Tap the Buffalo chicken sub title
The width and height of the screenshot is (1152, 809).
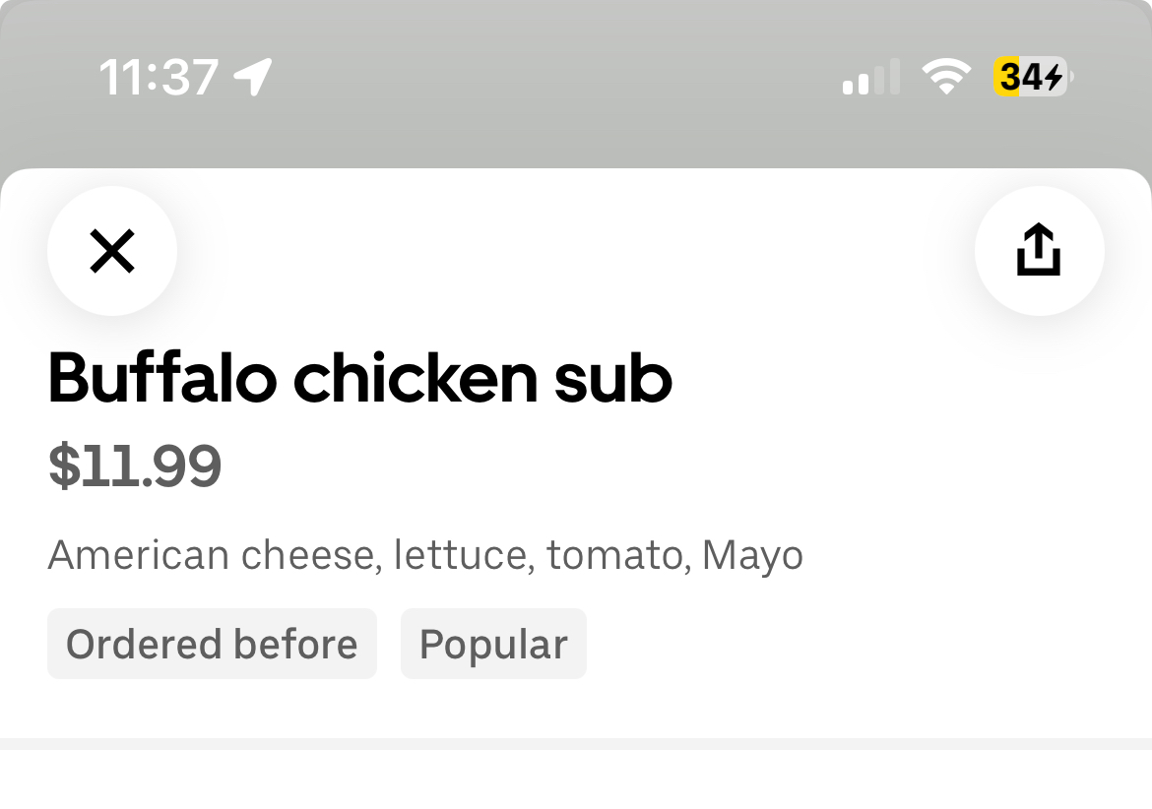pos(359,379)
